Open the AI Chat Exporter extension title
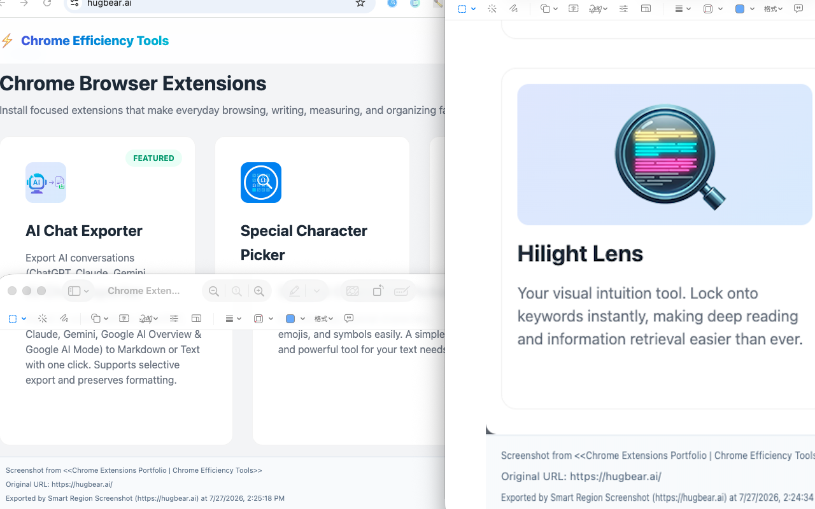 point(84,231)
